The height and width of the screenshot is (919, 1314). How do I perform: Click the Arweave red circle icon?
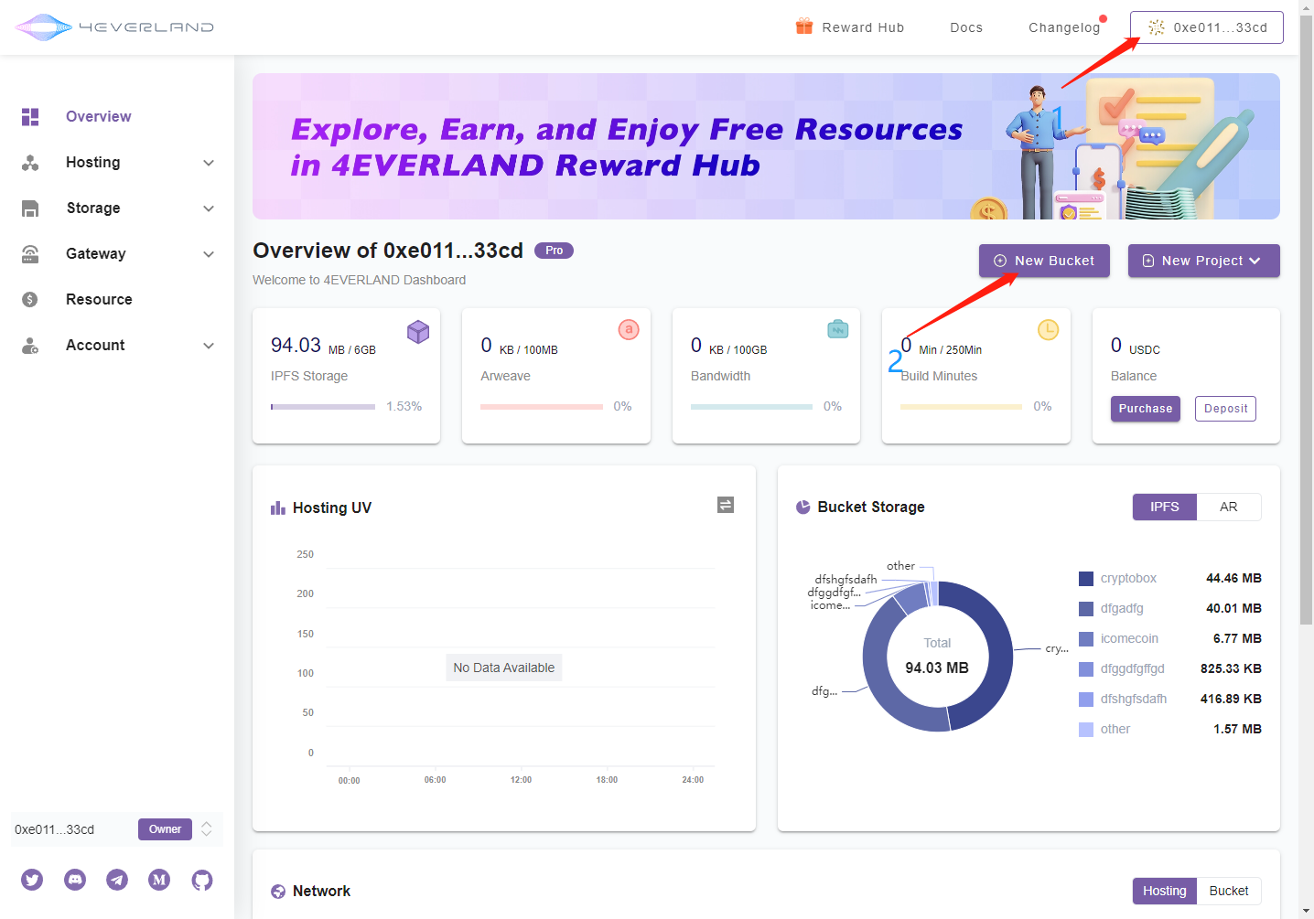629,329
